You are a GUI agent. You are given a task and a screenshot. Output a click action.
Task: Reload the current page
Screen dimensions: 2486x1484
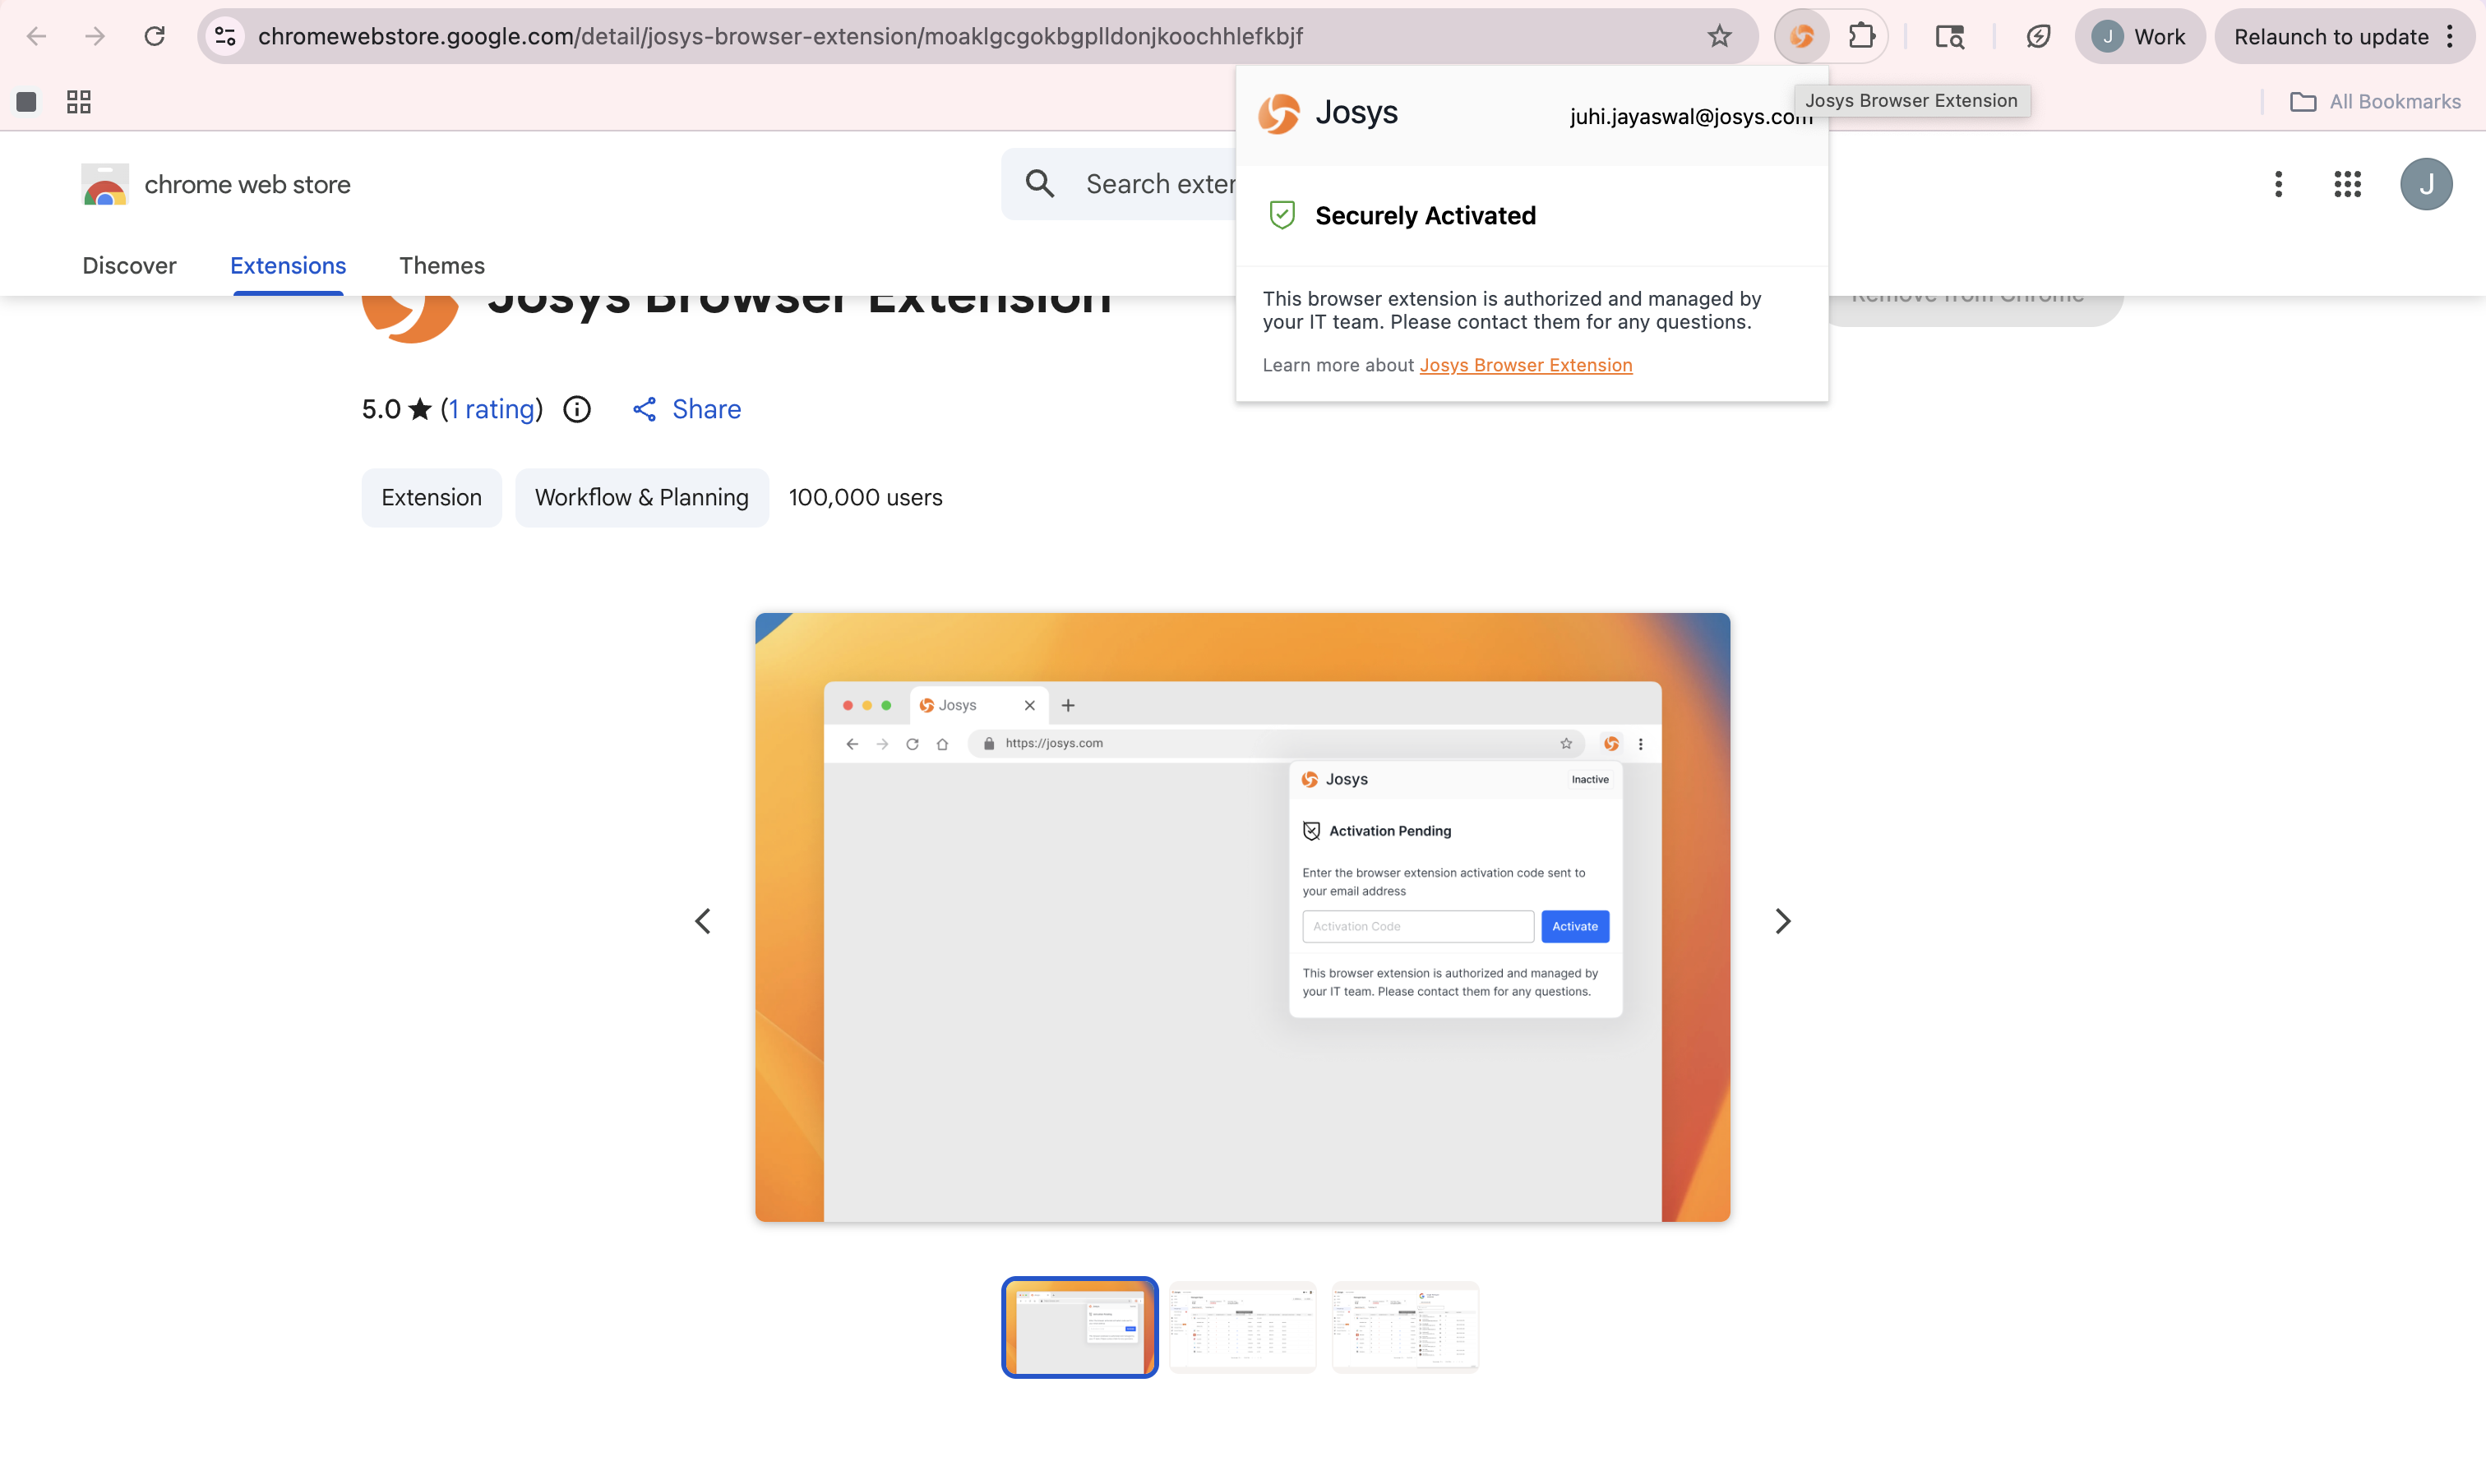coord(154,37)
